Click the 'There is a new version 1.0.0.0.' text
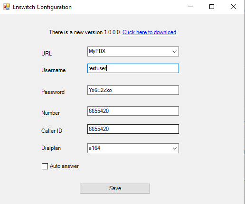 [85, 32]
